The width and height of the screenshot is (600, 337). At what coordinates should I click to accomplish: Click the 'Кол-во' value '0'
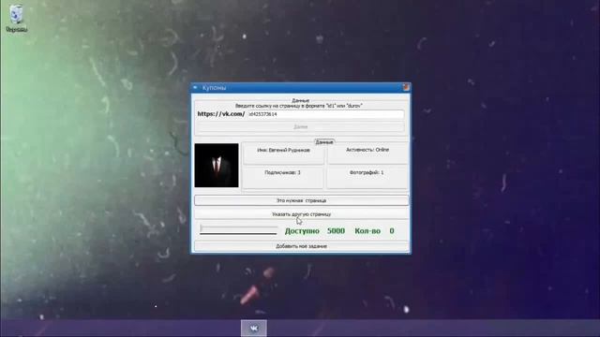coord(392,231)
